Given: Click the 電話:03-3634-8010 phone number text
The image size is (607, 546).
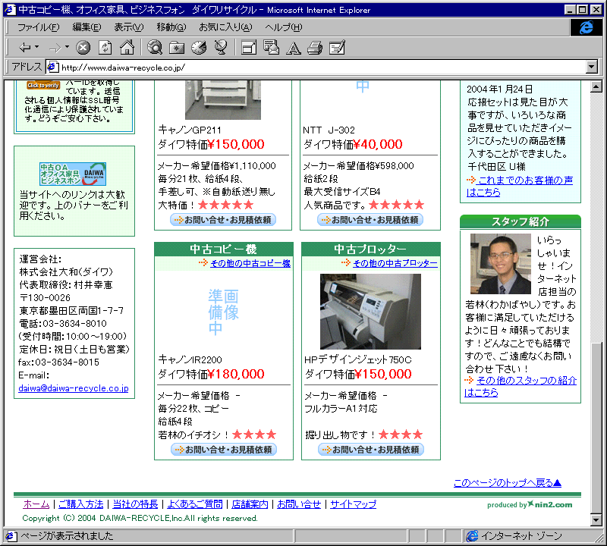Looking at the screenshot, I should click(63, 324).
